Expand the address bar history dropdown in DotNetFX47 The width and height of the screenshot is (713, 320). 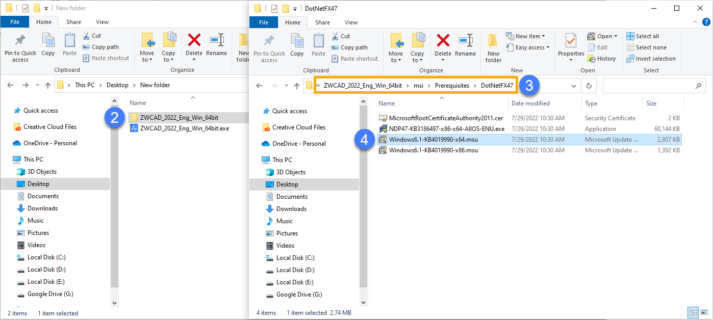575,86
